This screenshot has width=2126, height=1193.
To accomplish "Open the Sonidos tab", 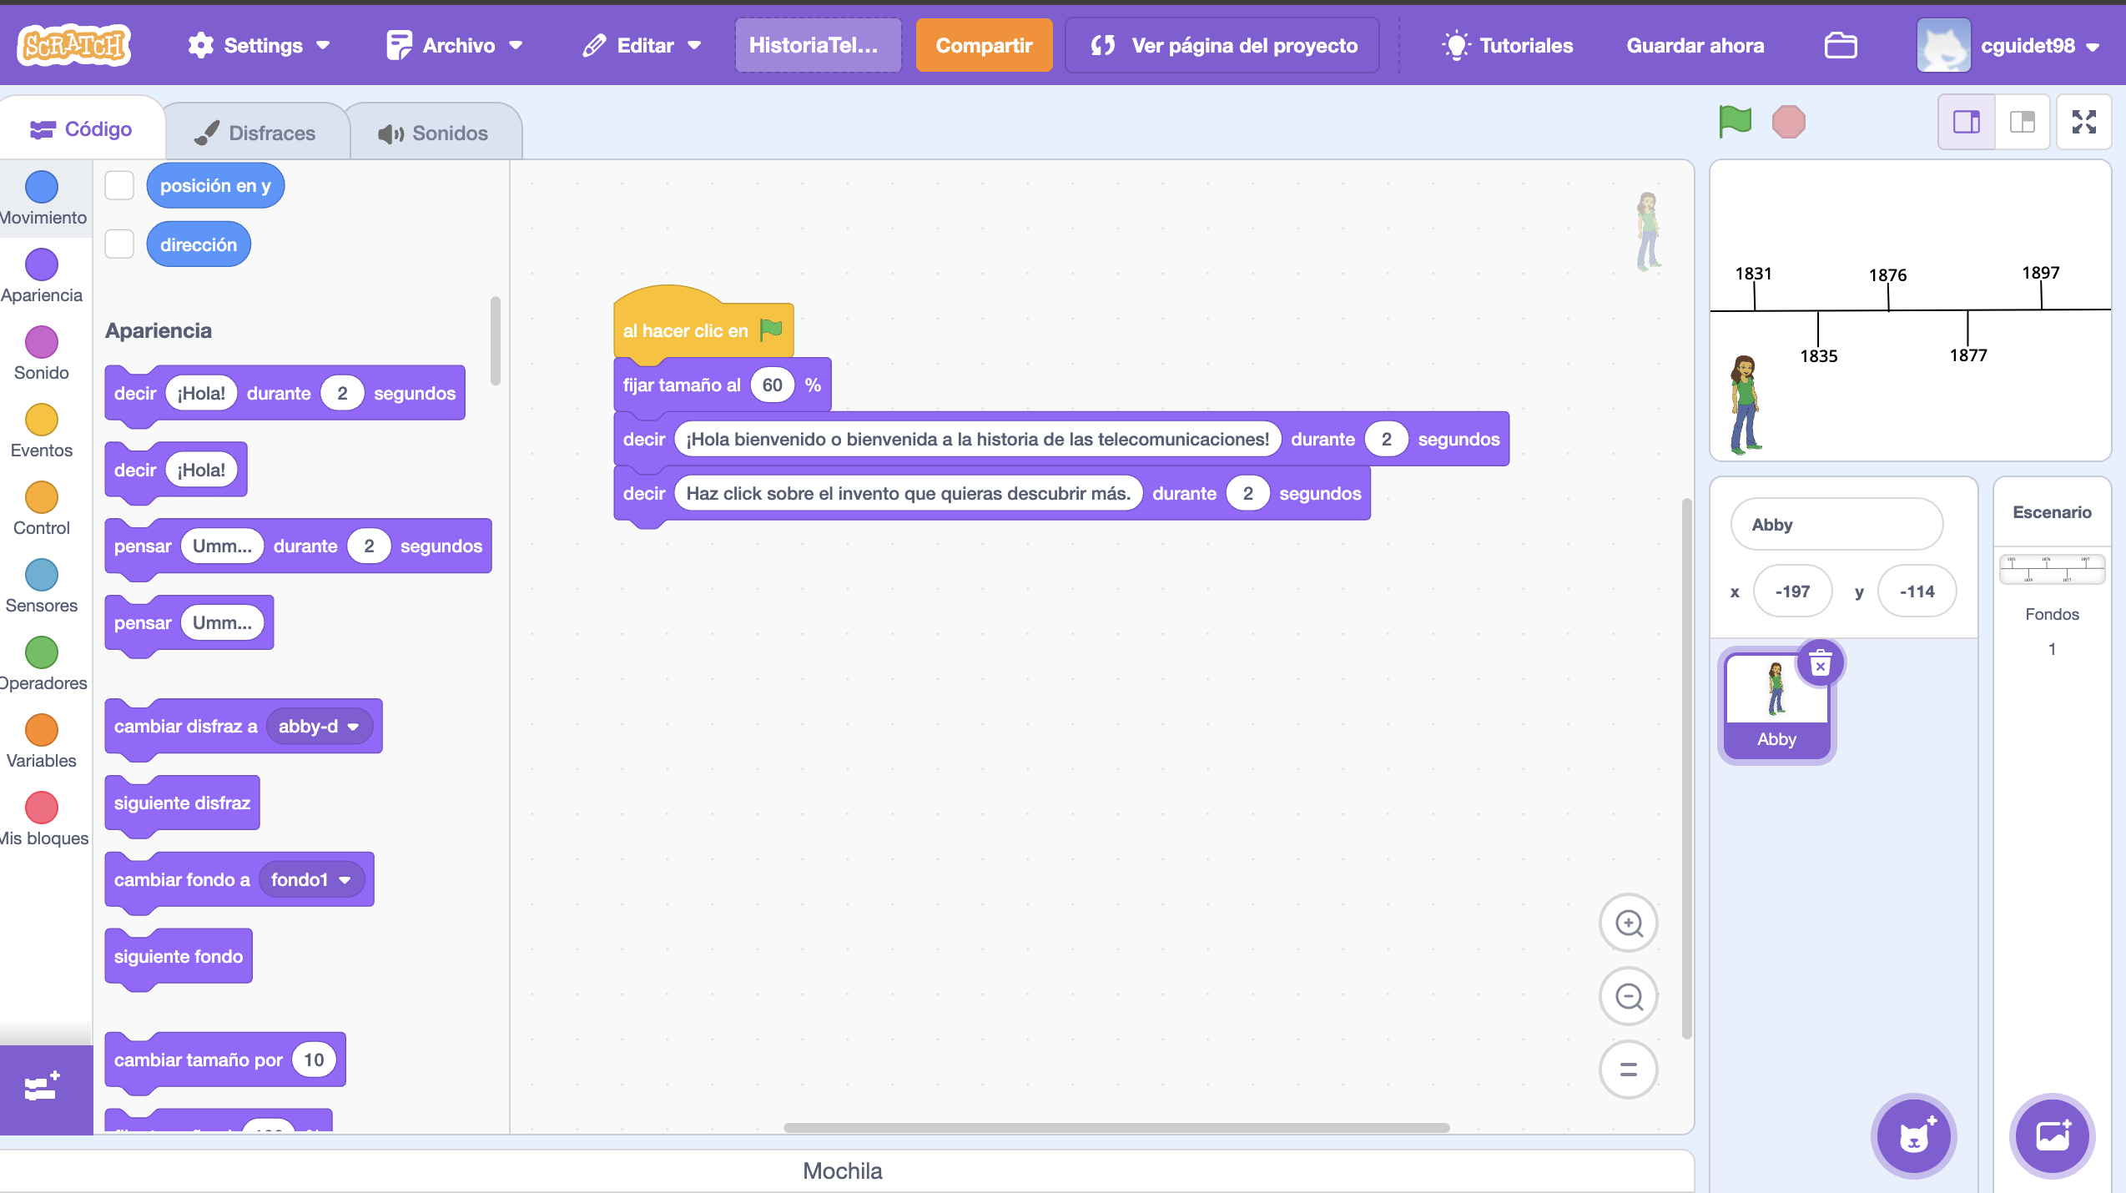I will click(434, 133).
